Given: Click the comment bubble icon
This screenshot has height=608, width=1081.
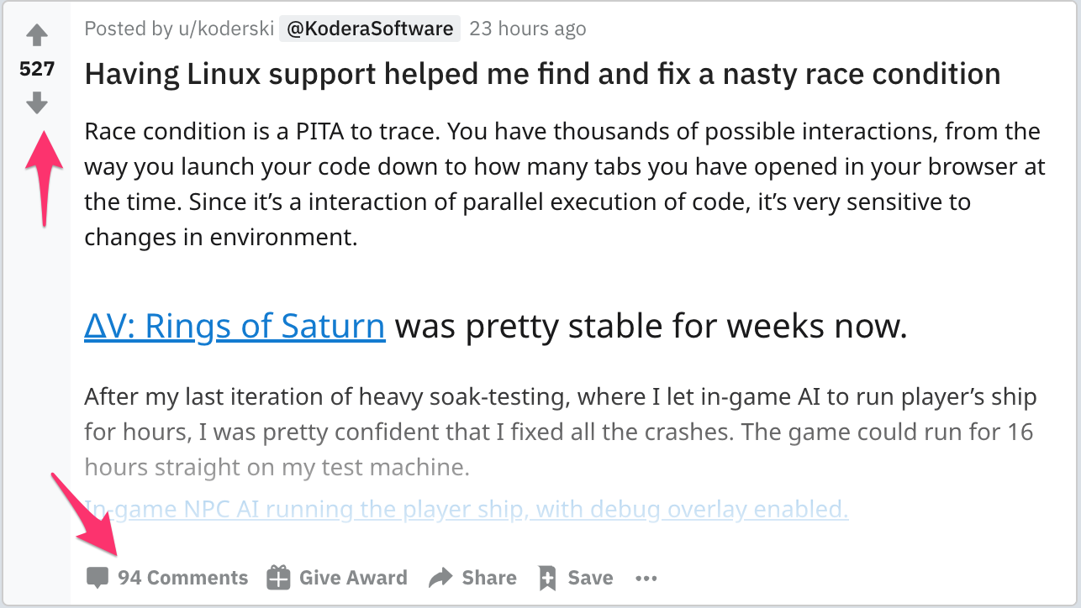Looking at the screenshot, I should (x=98, y=578).
